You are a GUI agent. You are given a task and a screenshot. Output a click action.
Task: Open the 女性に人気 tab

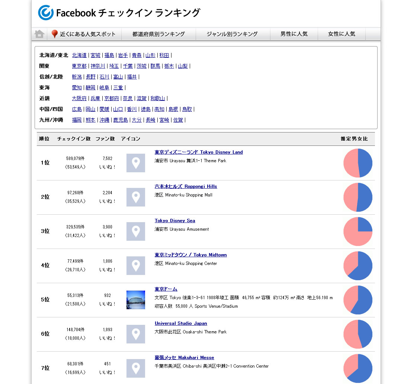click(x=341, y=34)
